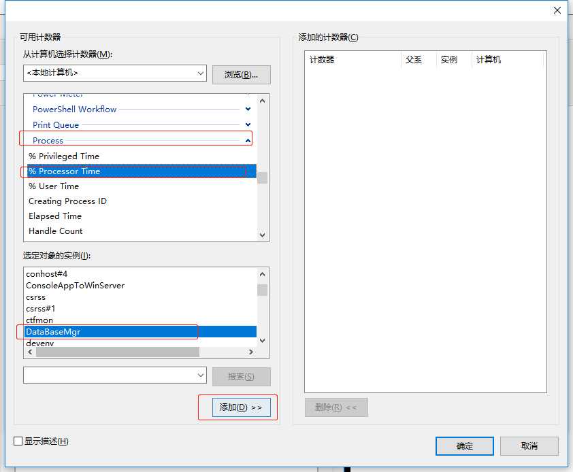
Task: Click the 删除(R) << remove button
Action: click(336, 407)
